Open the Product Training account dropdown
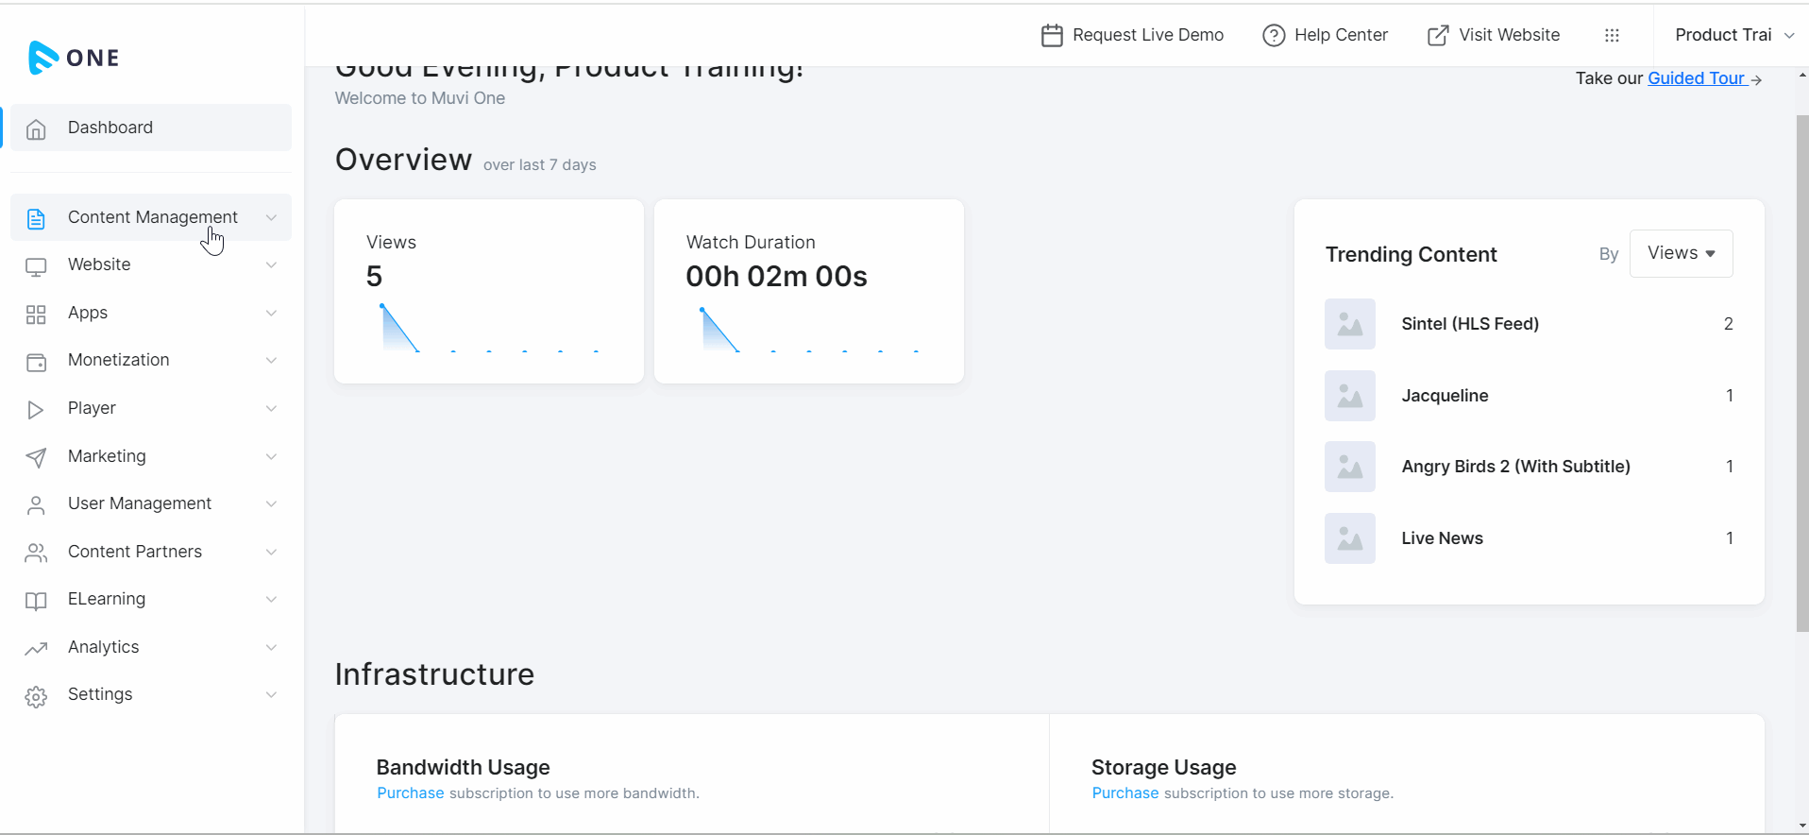This screenshot has height=835, width=1809. coord(1733,35)
